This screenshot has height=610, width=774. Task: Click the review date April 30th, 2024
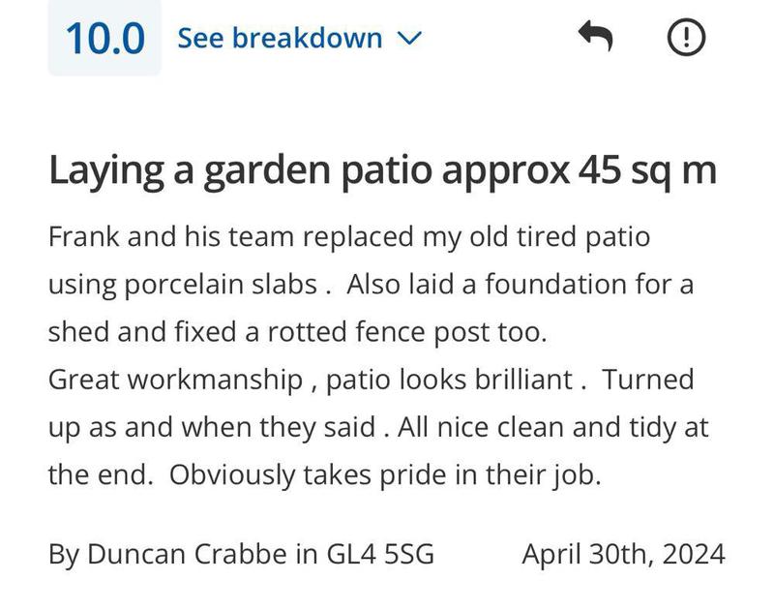click(623, 555)
